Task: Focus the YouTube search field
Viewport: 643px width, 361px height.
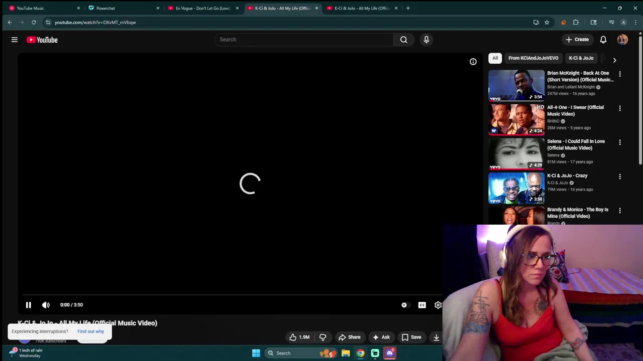Action: [304, 40]
